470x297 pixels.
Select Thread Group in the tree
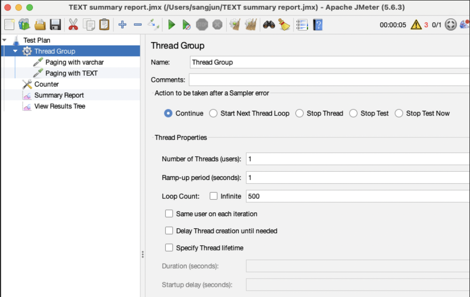tap(55, 51)
